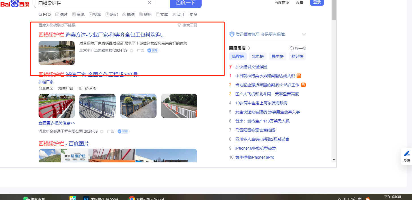Click the page scrollbar down arrow
The image size is (412, 200).
(334, 160)
